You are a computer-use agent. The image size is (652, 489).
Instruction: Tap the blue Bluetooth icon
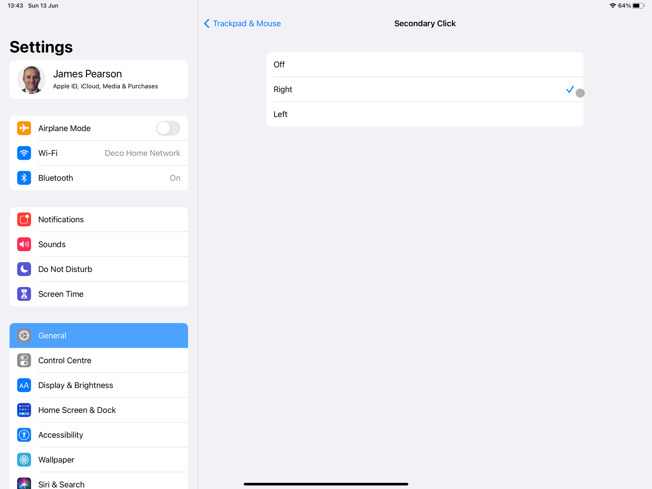24,178
